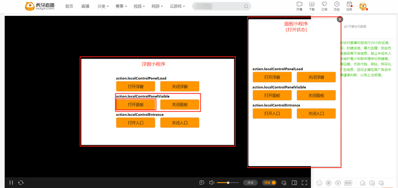Image resolution: width=398 pixels, height=188 pixels.
Task: Click the 面板小程序 heading text
Action: (x=296, y=24)
